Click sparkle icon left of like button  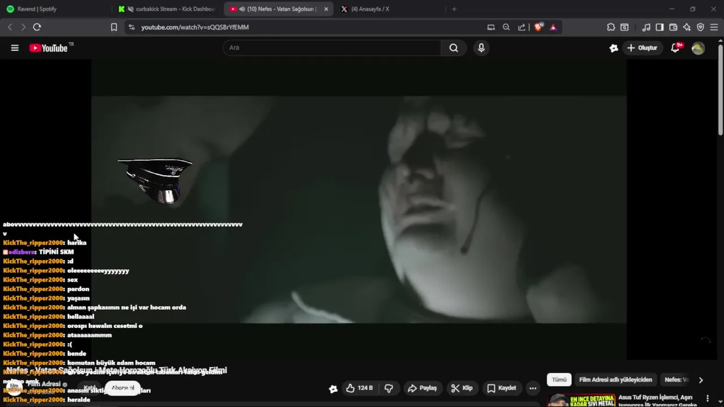point(333,388)
